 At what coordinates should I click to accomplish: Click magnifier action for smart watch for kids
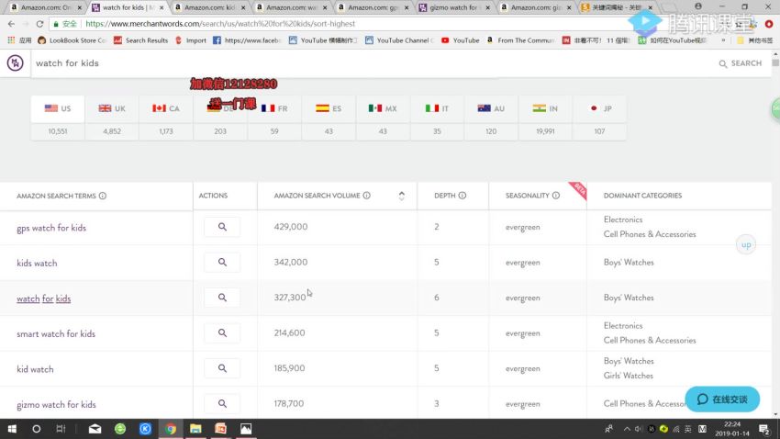[x=222, y=333]
